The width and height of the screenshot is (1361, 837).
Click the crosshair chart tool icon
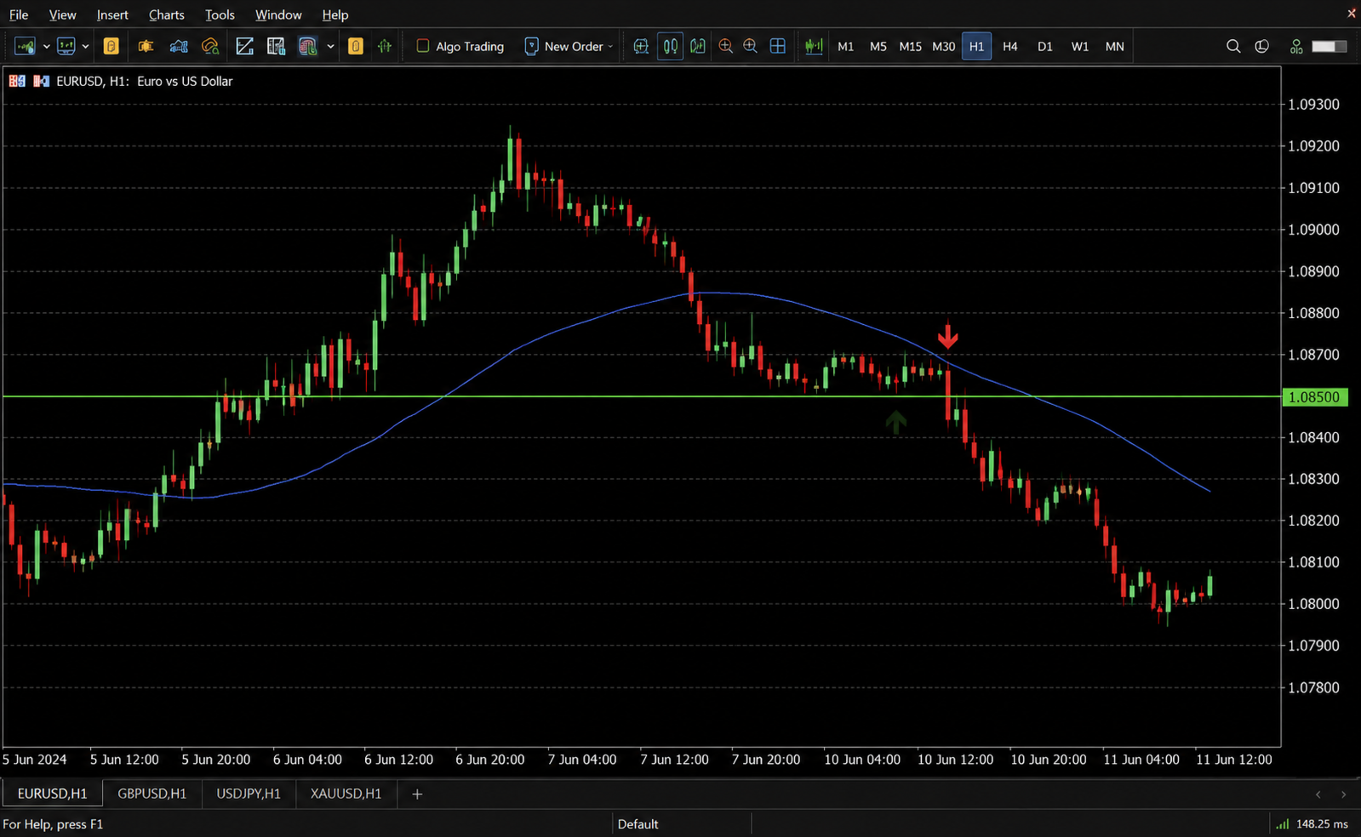pos(641,46)
